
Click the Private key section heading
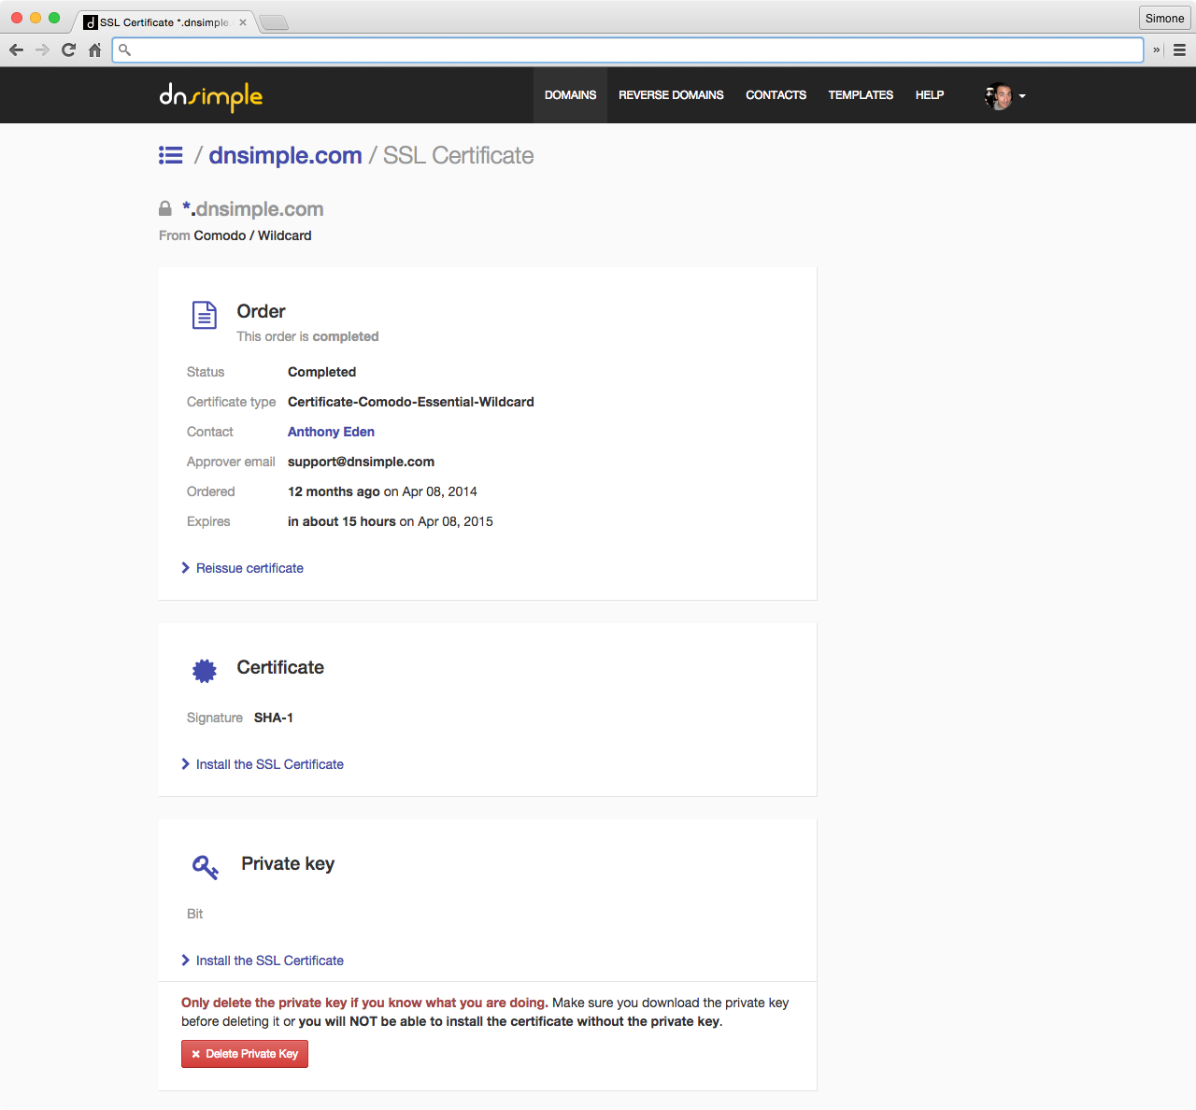click(288, 863)
